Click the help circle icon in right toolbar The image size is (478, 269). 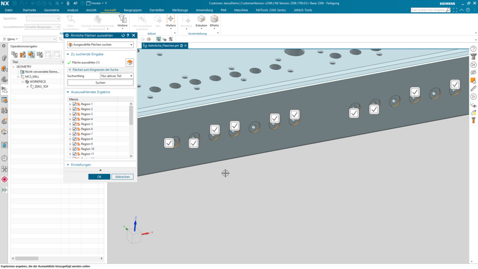[x=473, y=49]
